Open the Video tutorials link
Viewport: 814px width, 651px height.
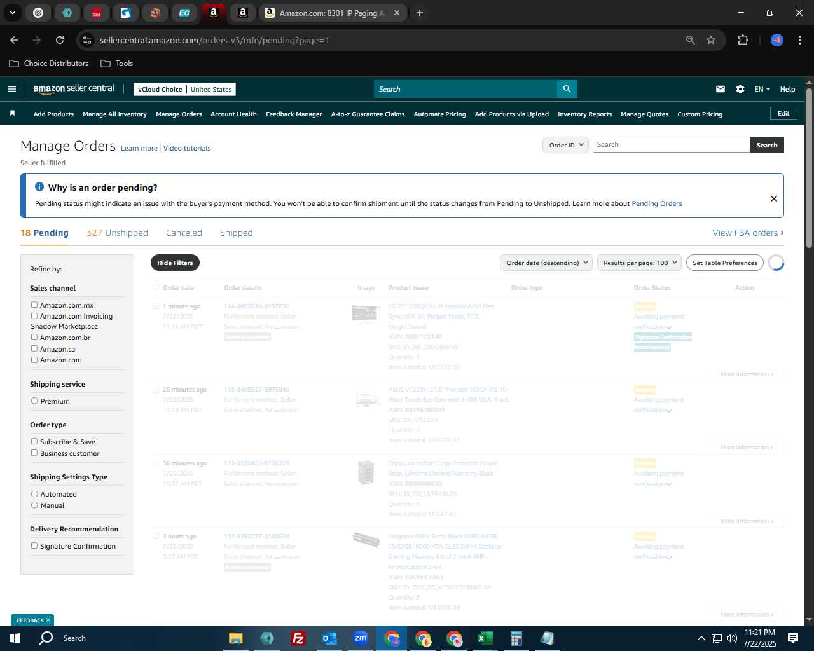187,148
